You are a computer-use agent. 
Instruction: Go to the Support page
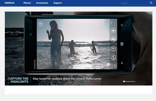pyautogui.click(x=58, y=3)
